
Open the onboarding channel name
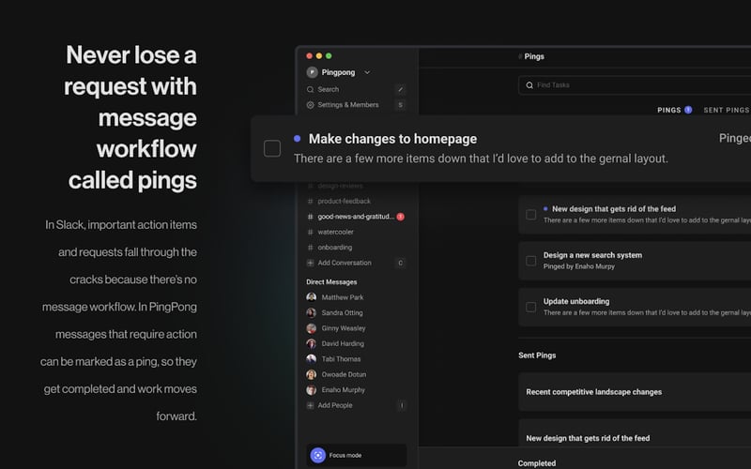click(335, 248)
